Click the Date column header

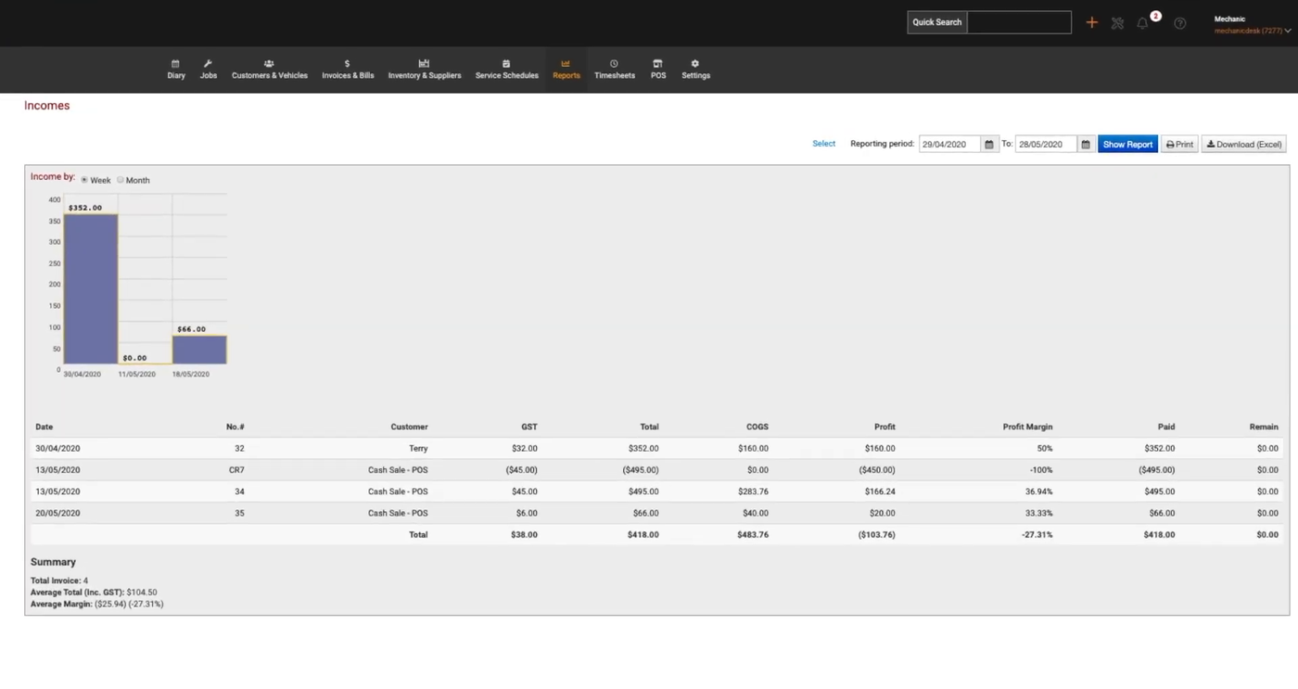(x=45, y=427)
